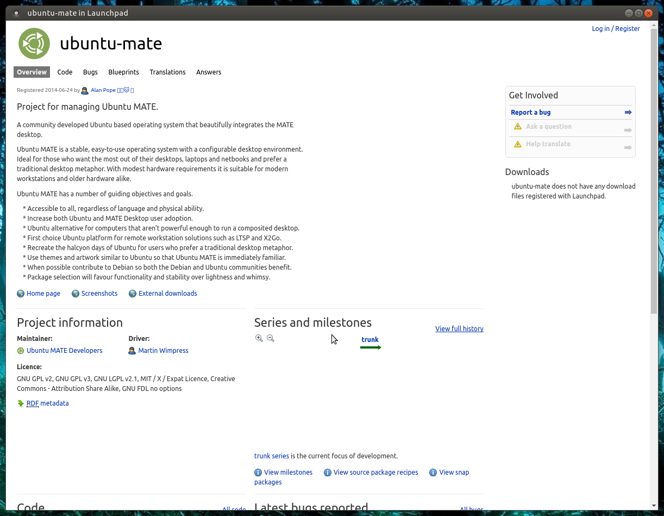Switch to the Bugs tab
Image resolution: width=664 pixels, height=516 pixels.
point(90,72)
